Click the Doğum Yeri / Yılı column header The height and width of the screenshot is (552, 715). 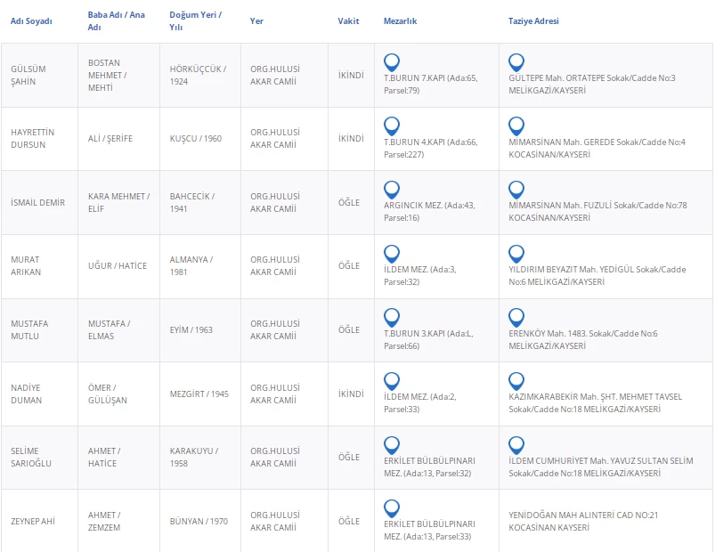pos(195,20)
